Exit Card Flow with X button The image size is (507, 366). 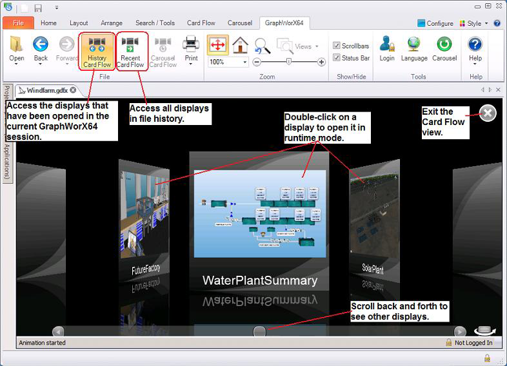click(488, 113)
